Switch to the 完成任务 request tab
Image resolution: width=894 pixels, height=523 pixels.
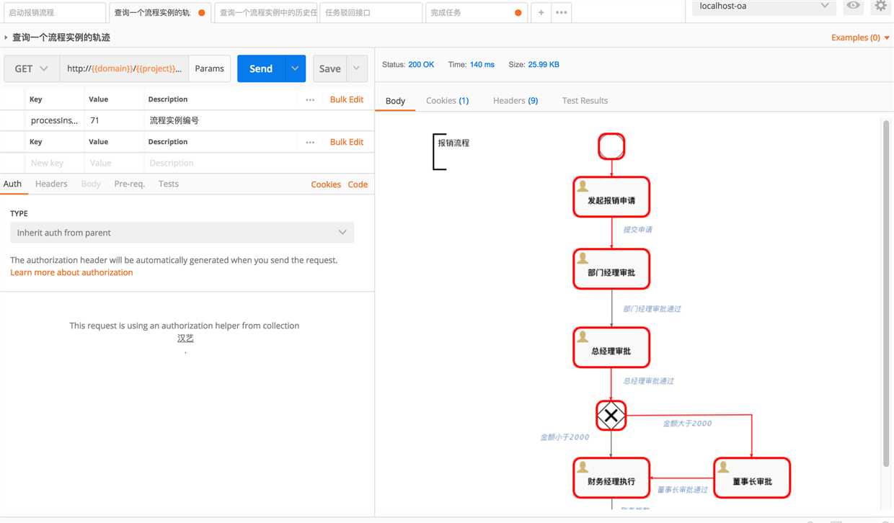click(477, 12)
